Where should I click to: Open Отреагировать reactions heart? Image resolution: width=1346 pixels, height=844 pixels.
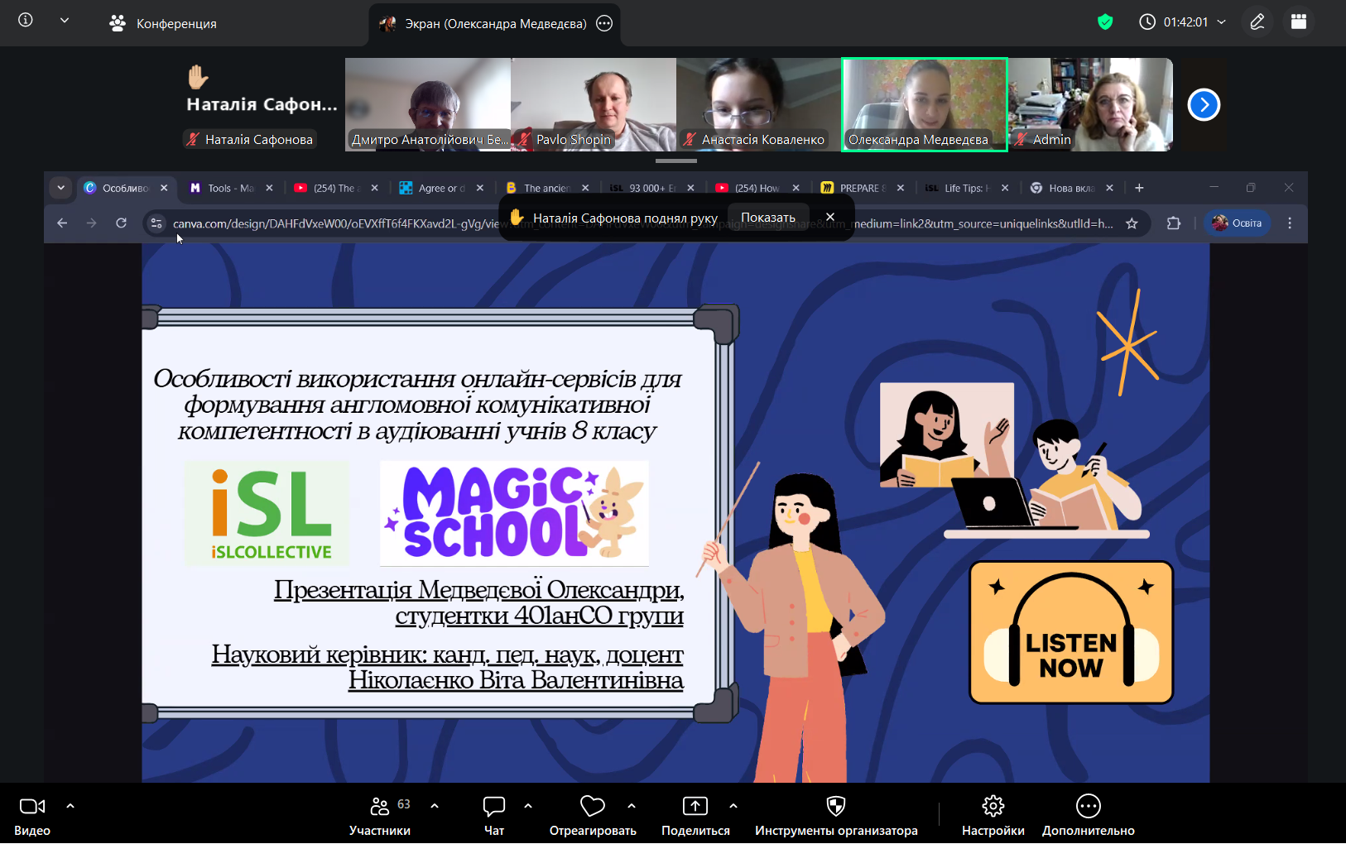pyautogui.click(x=593, y=815)
